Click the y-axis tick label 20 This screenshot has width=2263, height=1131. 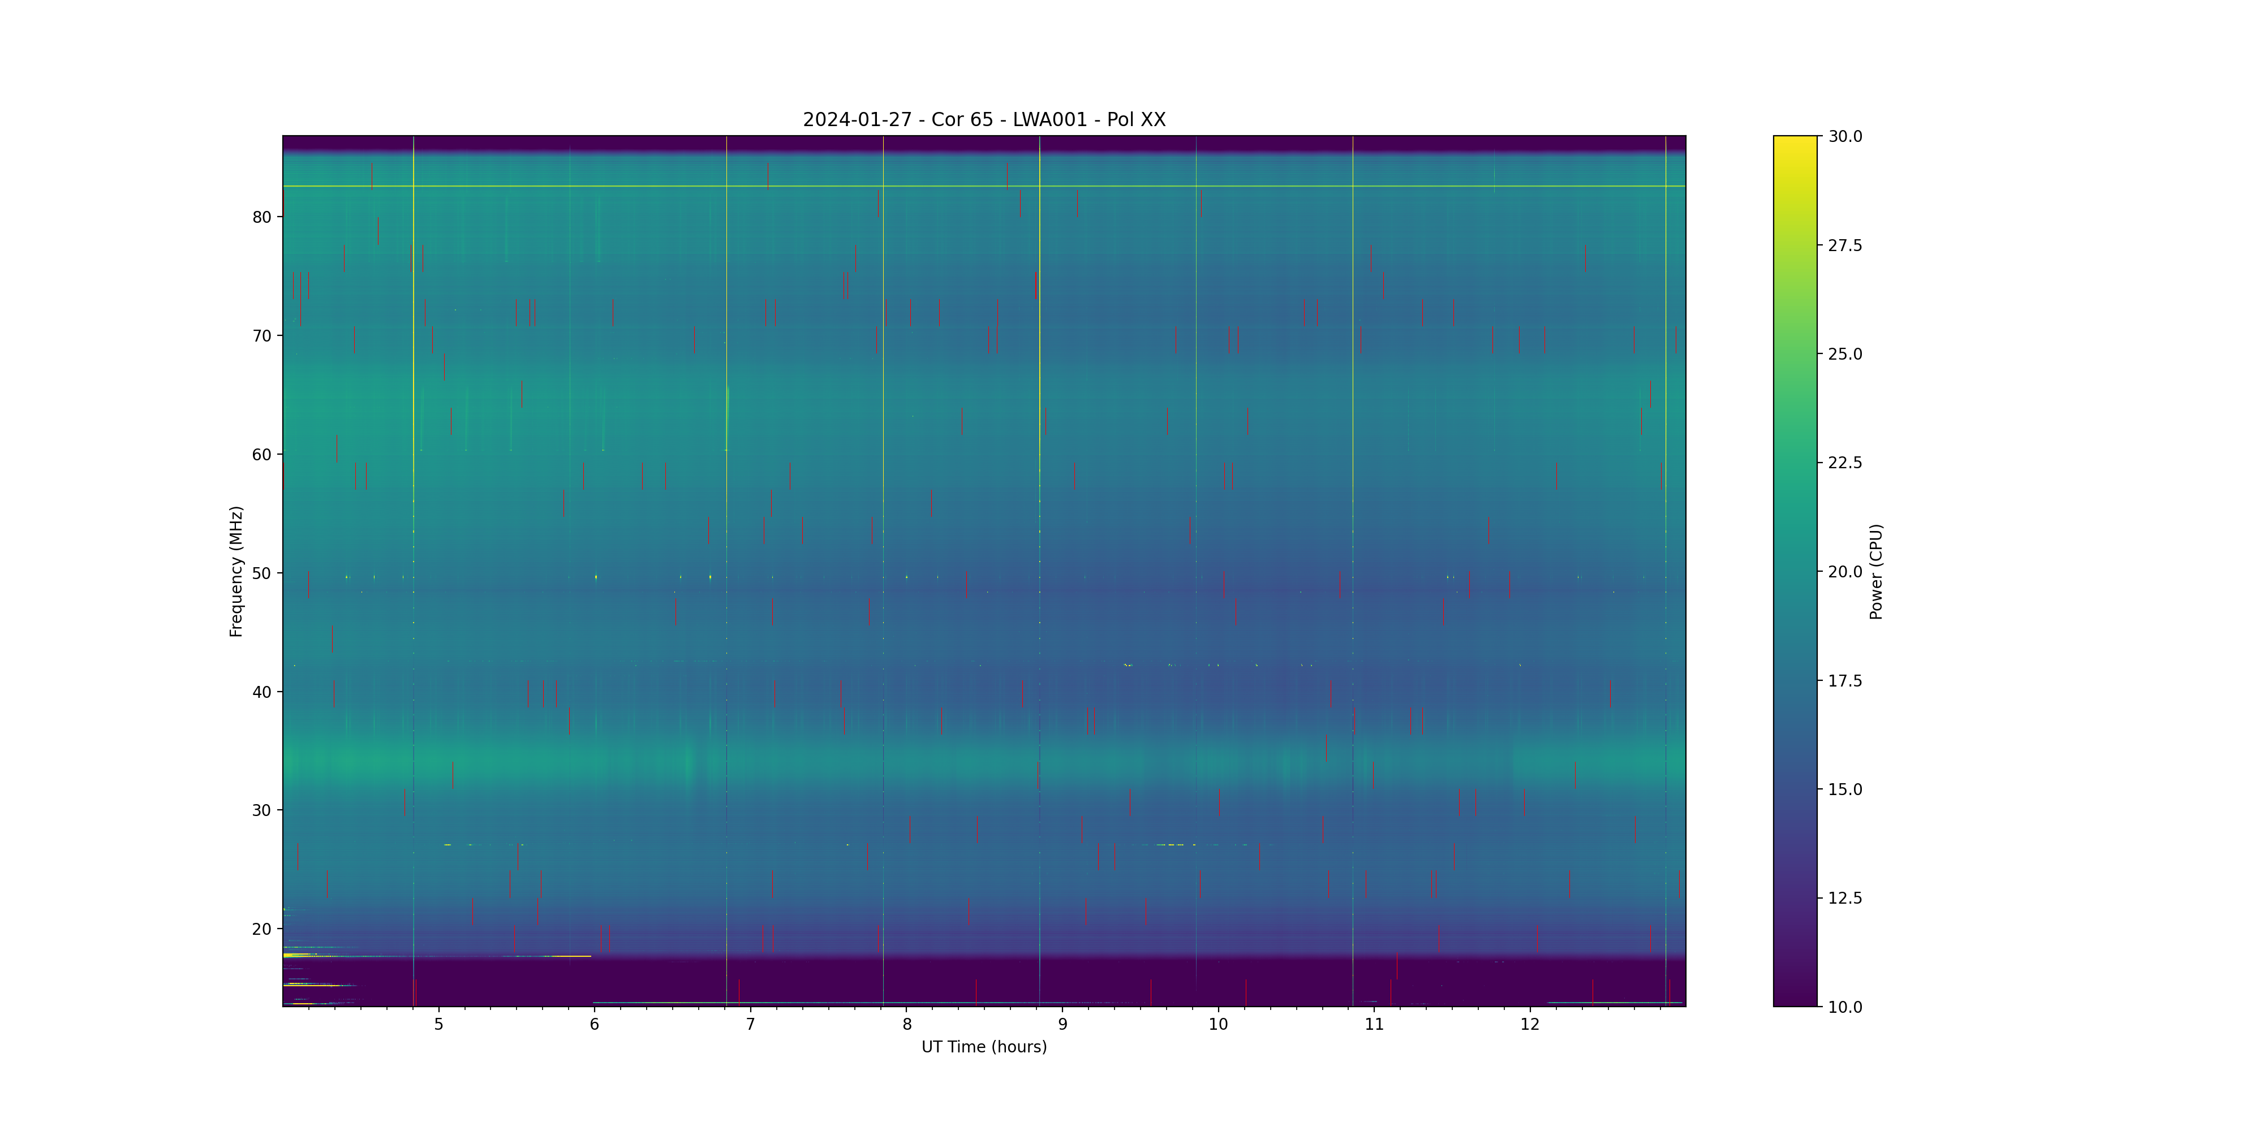pyautogui.click(x=262, y=929)
